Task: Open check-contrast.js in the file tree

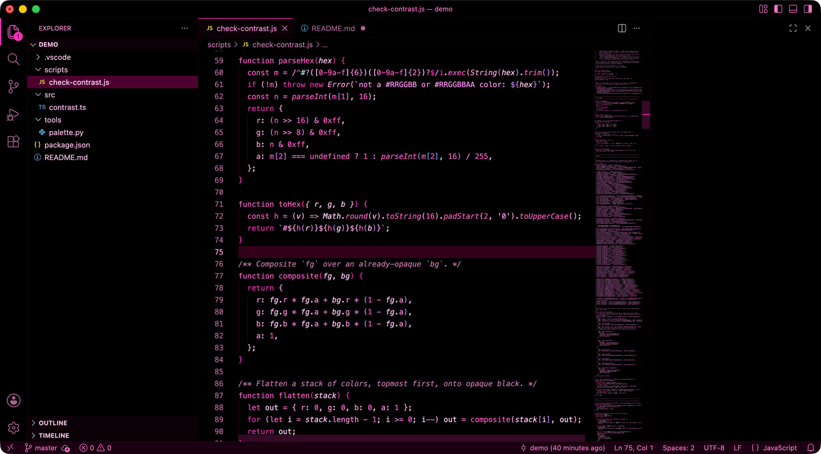Action: pyautogui.click(x=113, y=82)
